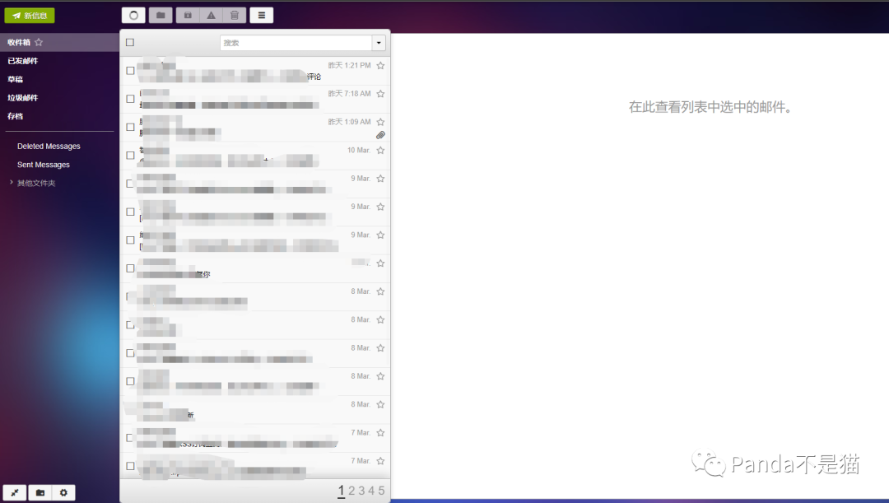
Task: Open the search options dropdown
Action: [x=378, y=42]
